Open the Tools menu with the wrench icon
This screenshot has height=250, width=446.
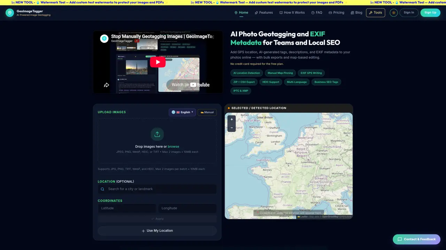coord(376,12)
